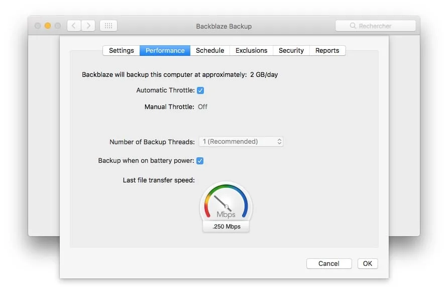Screen dimensions: 448x289
Task: Click the Manual Throttle Off value
Action: click(x=202, y=107)
